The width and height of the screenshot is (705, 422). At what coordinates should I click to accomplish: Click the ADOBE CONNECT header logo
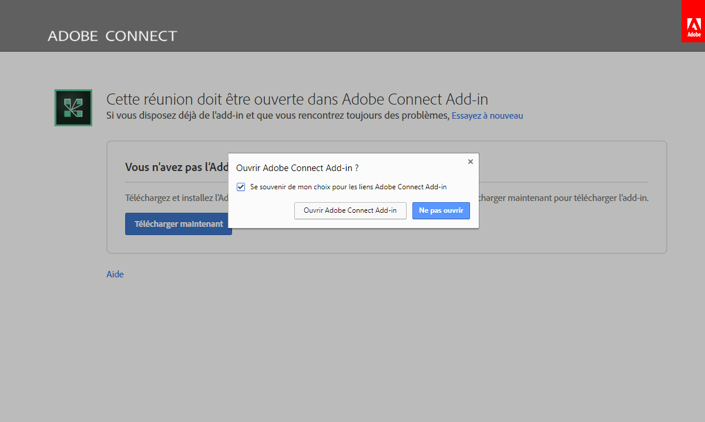pyautogui.click(x=112, y=35)
